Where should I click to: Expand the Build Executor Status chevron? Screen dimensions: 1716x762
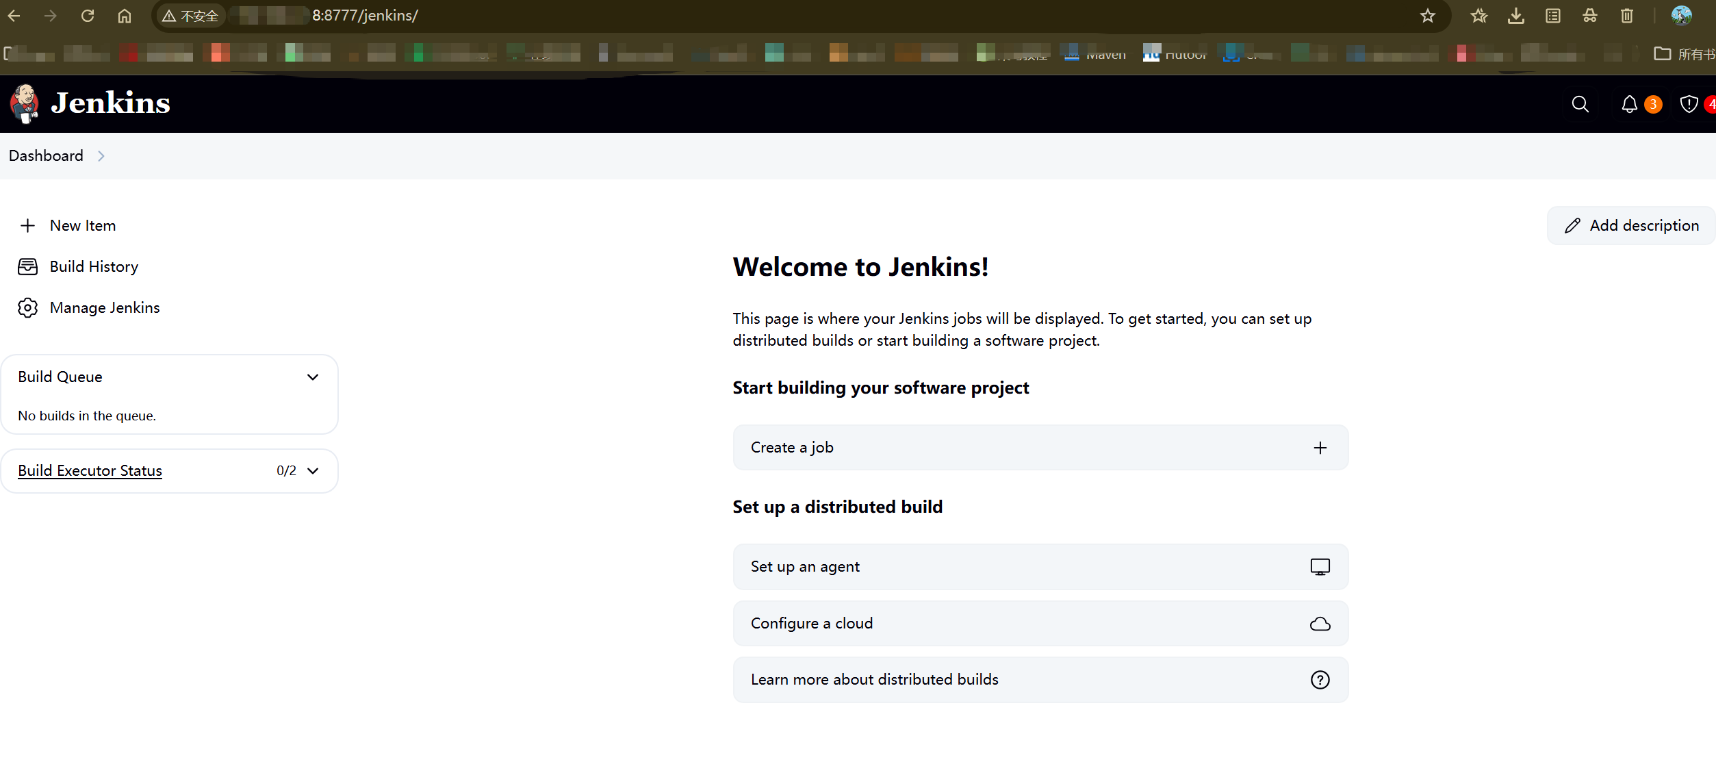pyautogui.click(x=313, y=471)
